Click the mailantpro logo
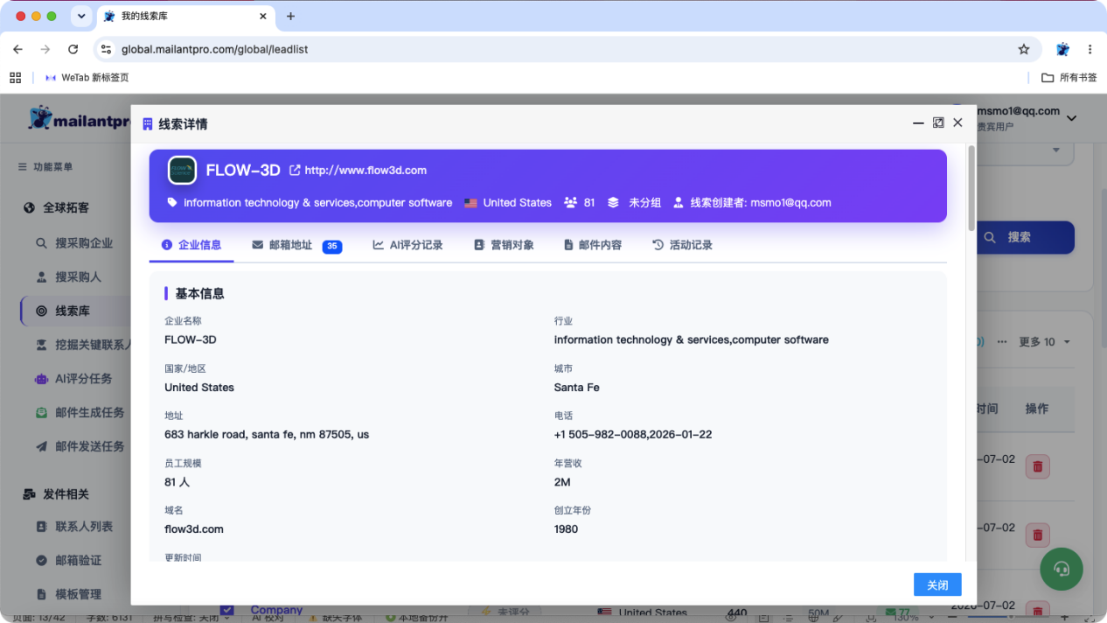Image resolution: width=1107 pixels, height=623 pixels. (79, 119)
